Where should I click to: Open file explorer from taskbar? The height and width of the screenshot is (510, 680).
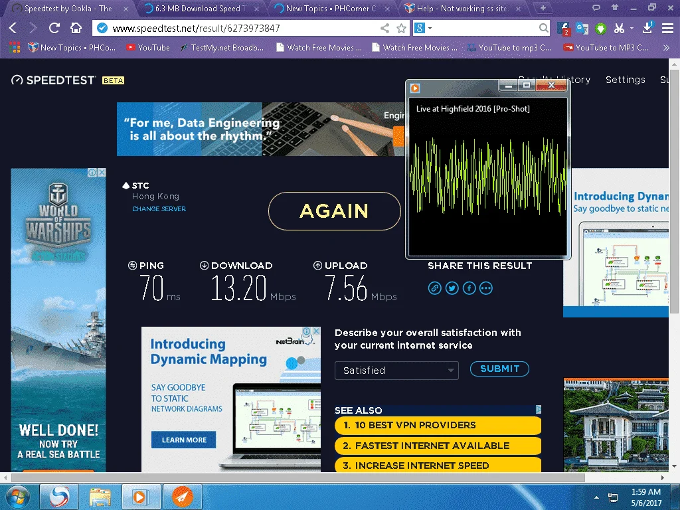(100, 497)
